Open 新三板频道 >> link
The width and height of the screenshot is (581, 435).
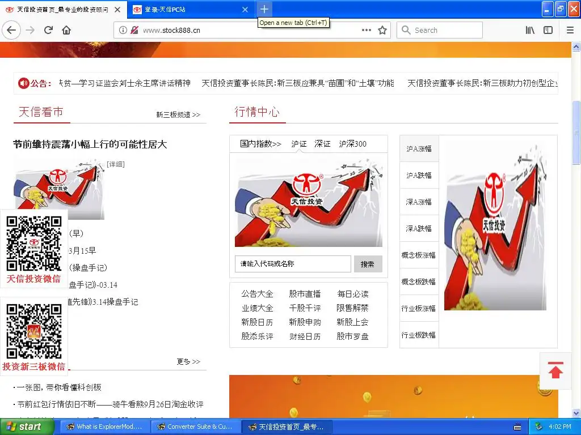178,114
